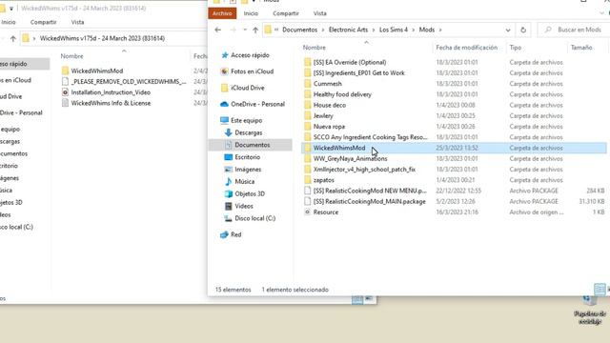Switch to Inicio tab in Mods window

(251, 13)
